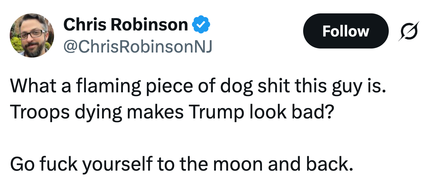
Task: Click the word "moon" in the tweet
Action: (235, 165)
